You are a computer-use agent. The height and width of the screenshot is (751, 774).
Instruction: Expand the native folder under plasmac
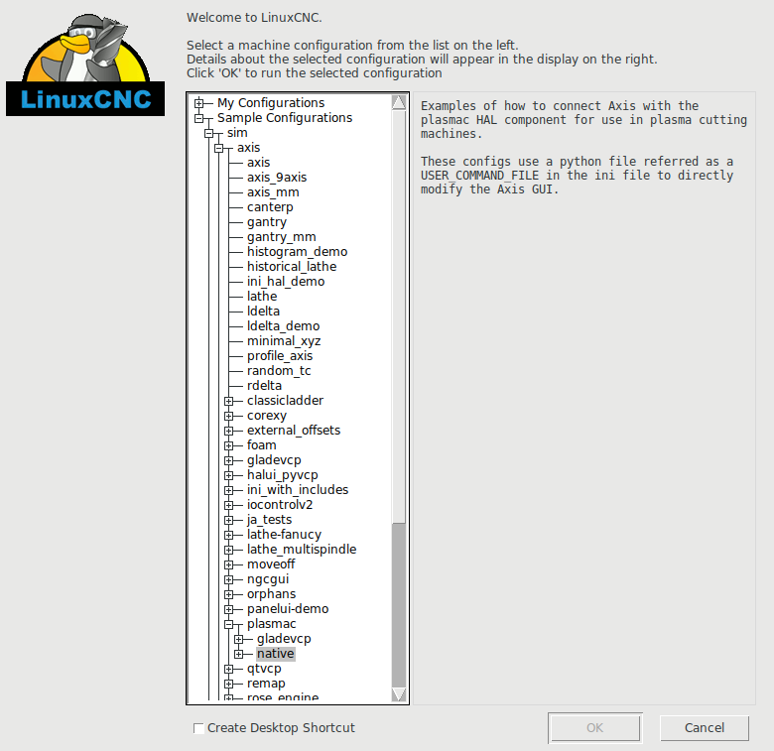point(238,654)
